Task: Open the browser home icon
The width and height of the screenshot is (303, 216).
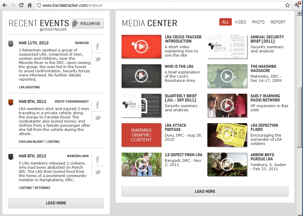Action: coord(29,5)
